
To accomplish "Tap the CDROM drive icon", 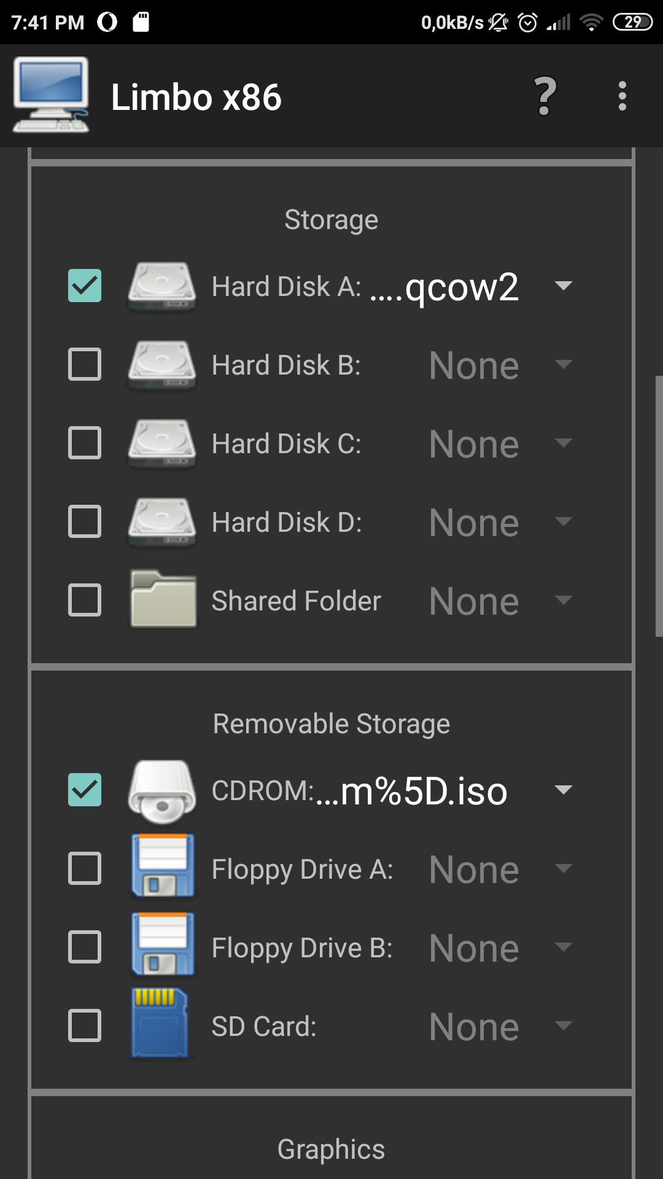I will coord(162,791).
